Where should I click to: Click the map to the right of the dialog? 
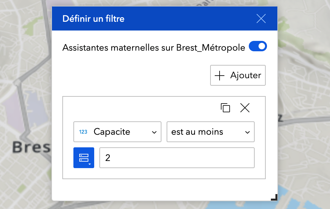coord(304,84)
